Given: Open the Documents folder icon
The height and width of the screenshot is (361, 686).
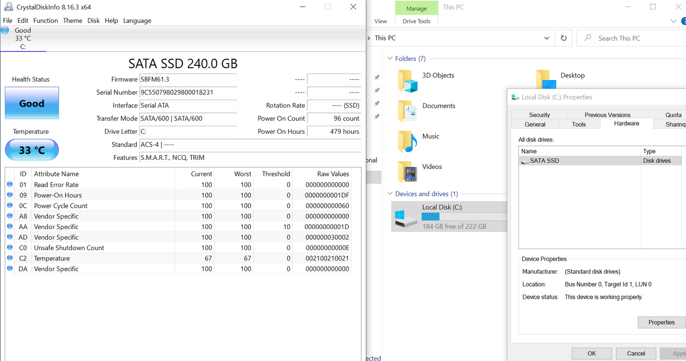Looking at the screenshot, I should point(407,111).
